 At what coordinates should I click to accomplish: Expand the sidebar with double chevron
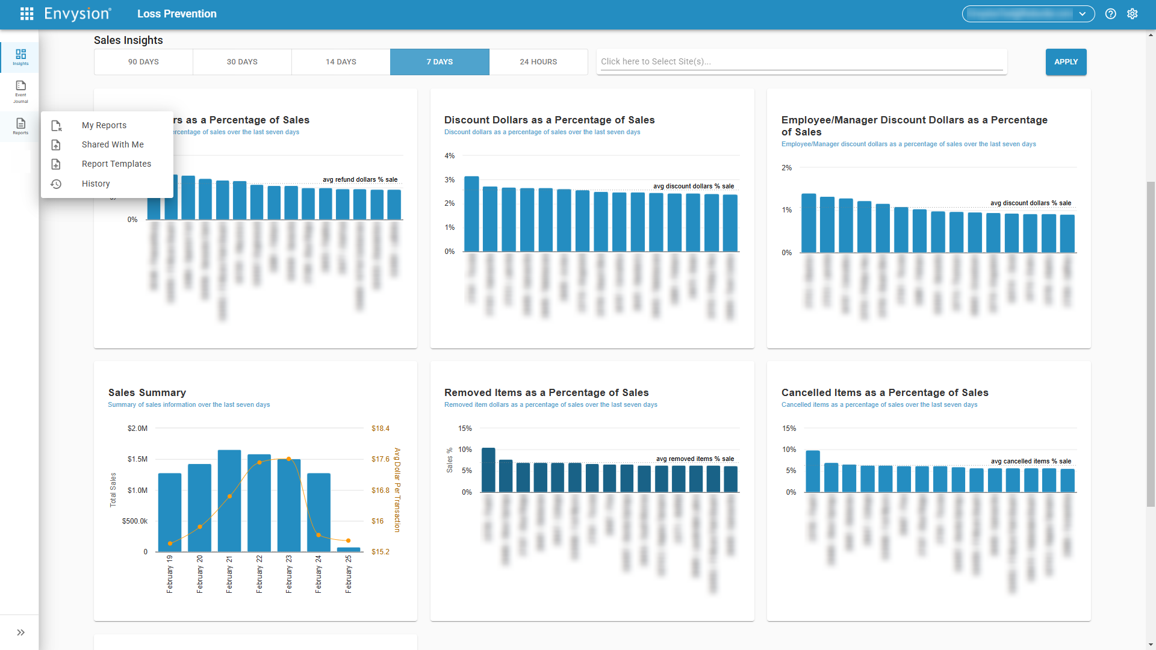20,633
